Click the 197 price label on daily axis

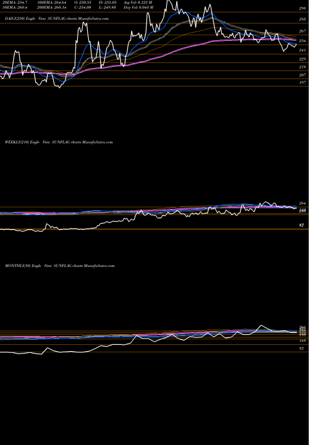pyautogui.click(x=302, y=83)
